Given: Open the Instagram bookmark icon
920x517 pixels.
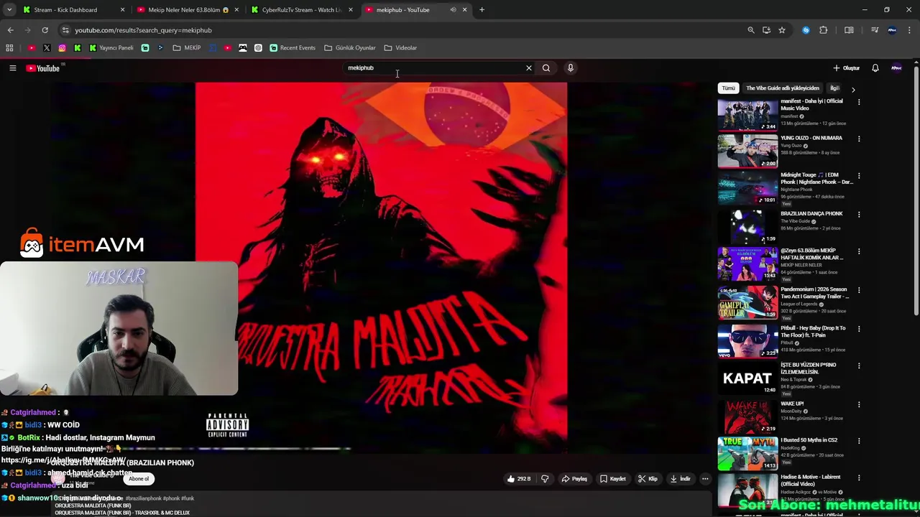Looking at the screenshot, I should pos(63,48).
